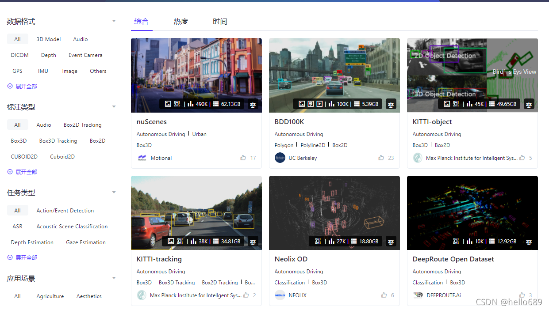Screen dimensions: 549x310
Task: Collapse the 应用场景 section arrow
Action: click(114, 278)
